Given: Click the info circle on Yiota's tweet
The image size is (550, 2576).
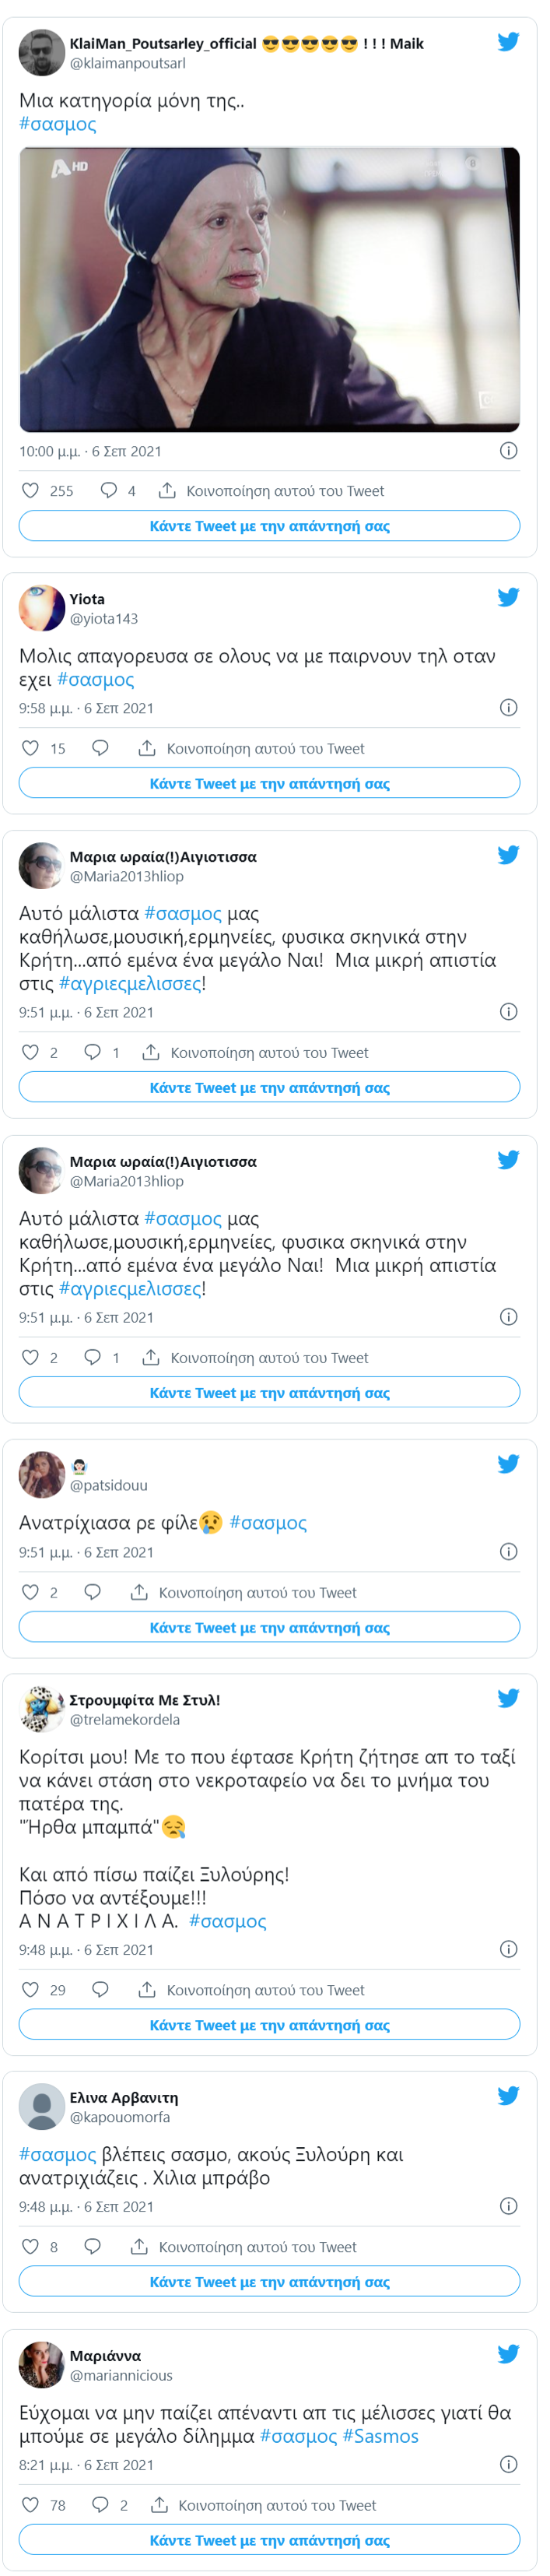Looking at the screenshot, I should click(509, 708).
